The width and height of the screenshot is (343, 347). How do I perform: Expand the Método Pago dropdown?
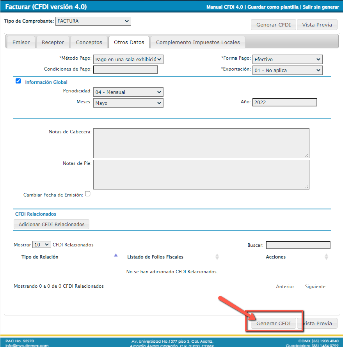128,59
